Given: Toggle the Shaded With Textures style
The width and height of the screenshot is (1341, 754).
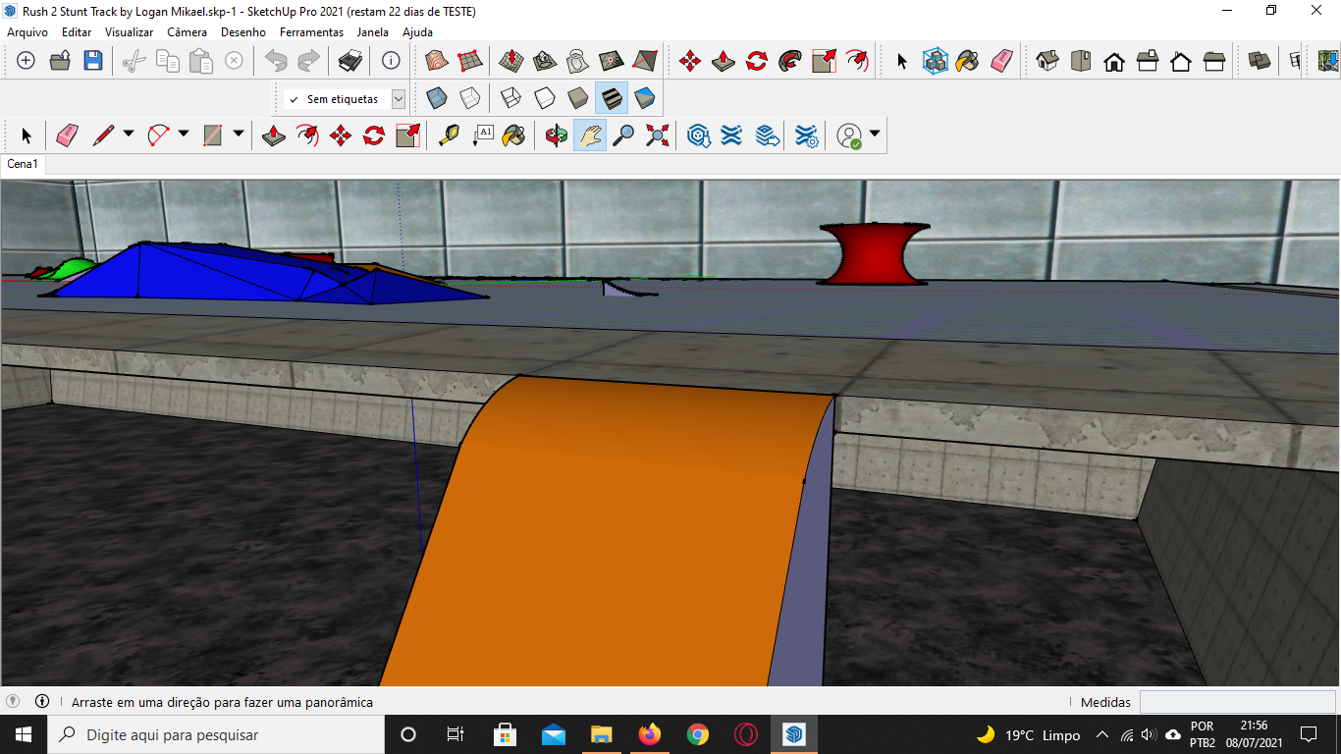Looking at the screenshot, I should click(612, 98).
